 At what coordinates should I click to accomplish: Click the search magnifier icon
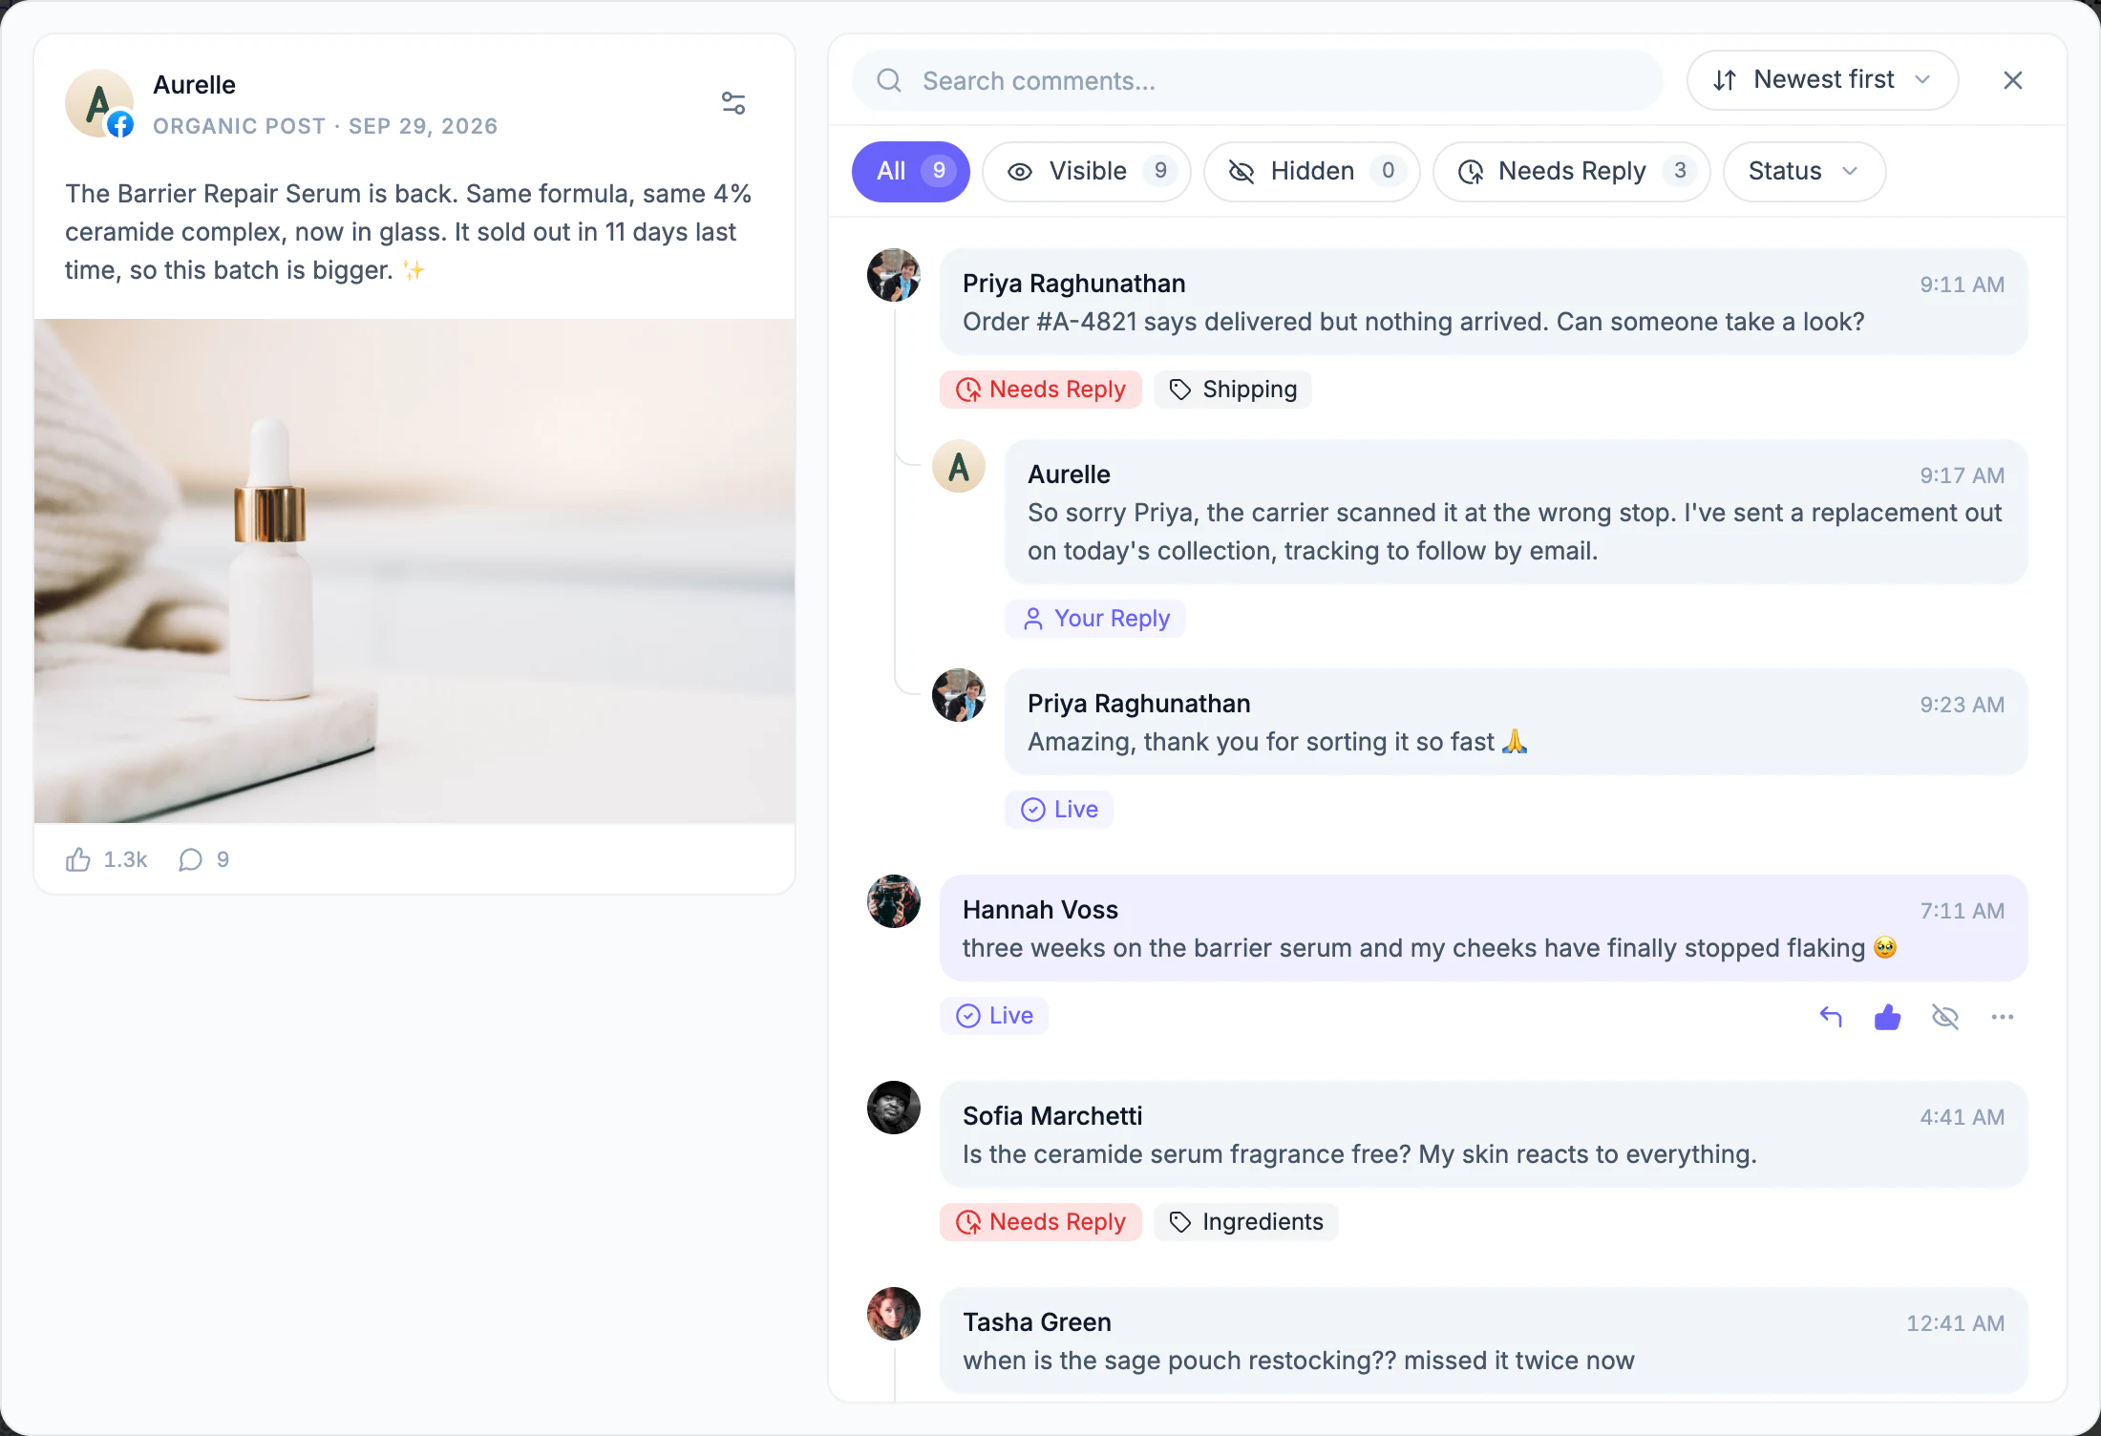click(x=889, y=80)
